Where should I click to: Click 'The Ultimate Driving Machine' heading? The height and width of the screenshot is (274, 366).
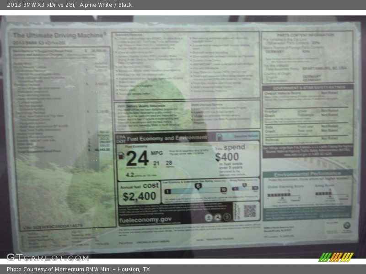(59, 35)
